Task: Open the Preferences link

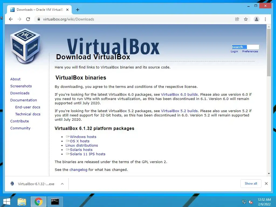Action: (250, 51)
